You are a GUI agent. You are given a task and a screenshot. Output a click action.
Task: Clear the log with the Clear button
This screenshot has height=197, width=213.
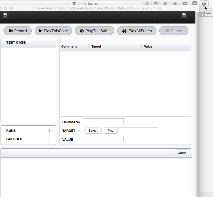[x=182, y=153]
